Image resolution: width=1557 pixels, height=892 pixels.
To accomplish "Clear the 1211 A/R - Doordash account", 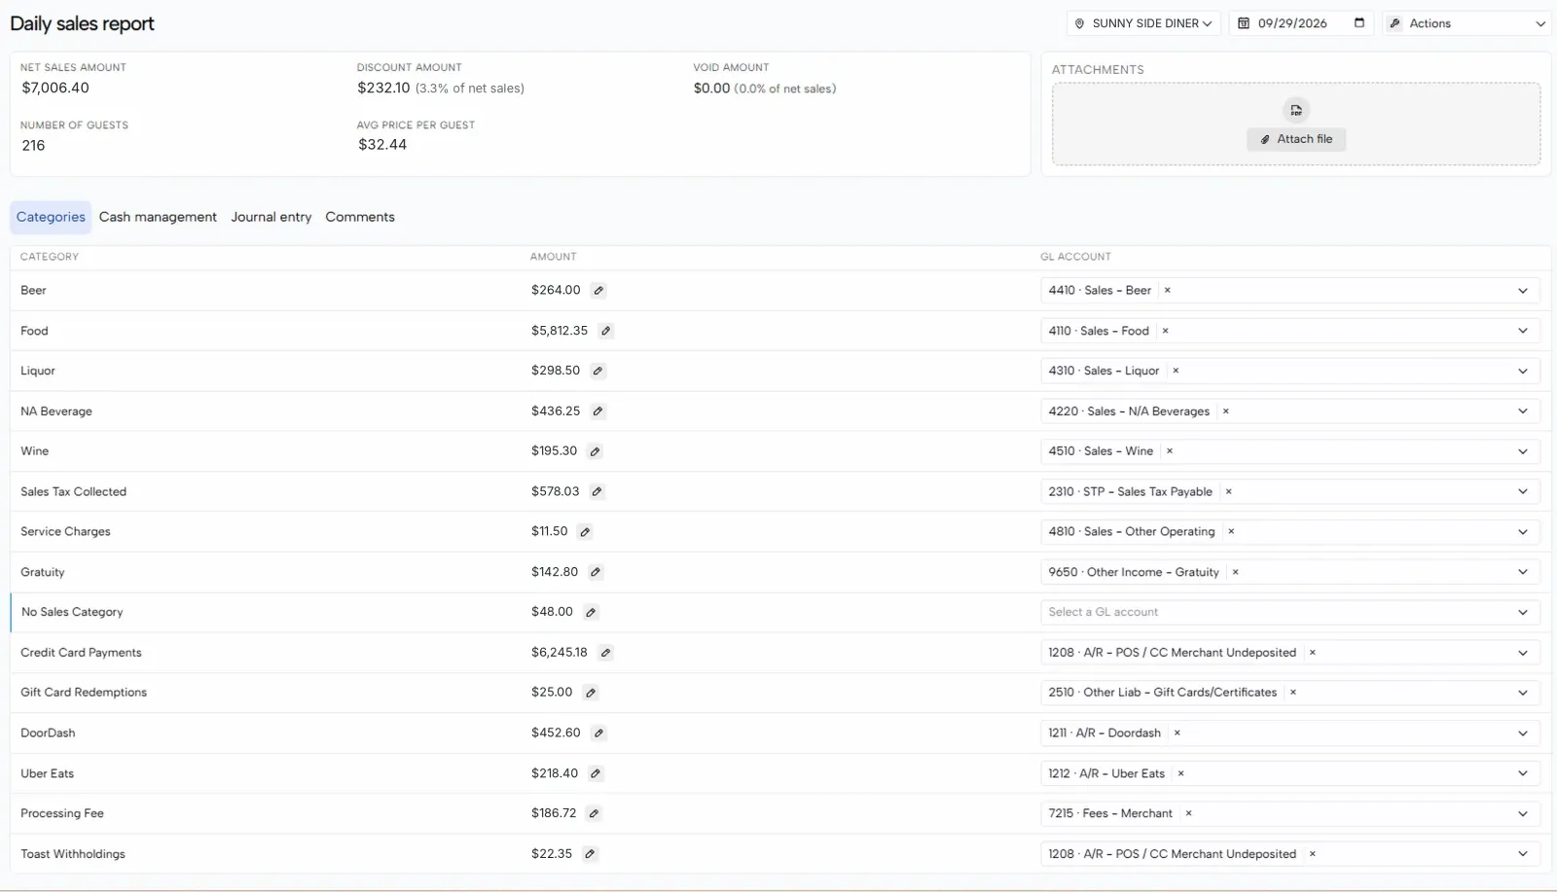I will (1177, 733).
